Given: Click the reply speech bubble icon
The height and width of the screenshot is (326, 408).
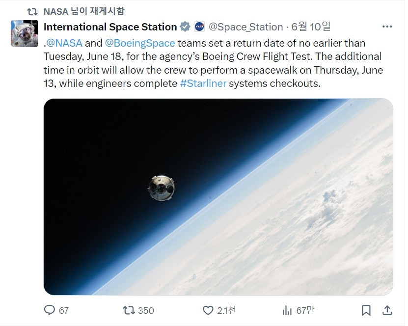Looking at the screenshot, I should [x=50, y=310].
